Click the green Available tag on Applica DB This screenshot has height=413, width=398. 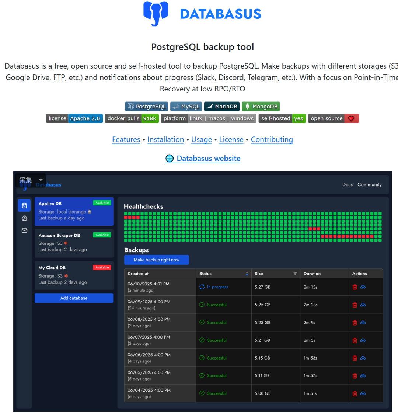click(102, 203)
